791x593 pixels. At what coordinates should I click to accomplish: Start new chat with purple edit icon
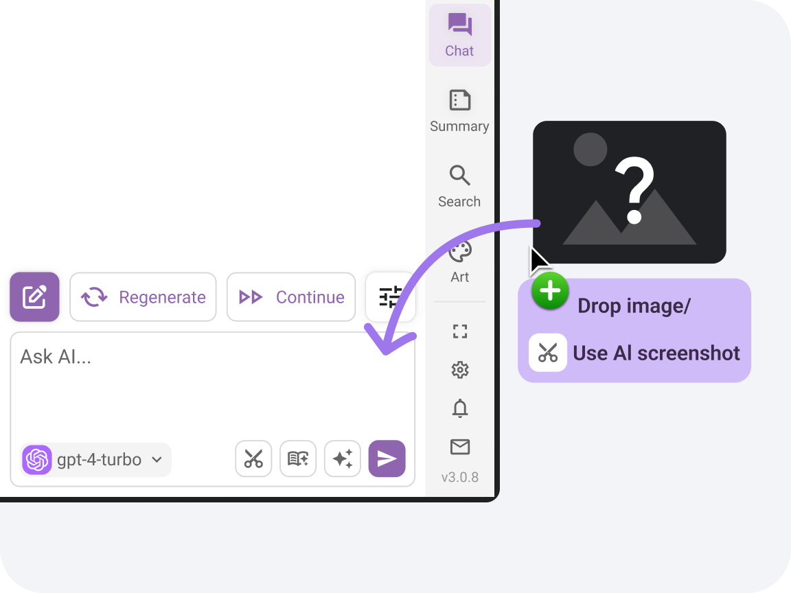[34, 297]
